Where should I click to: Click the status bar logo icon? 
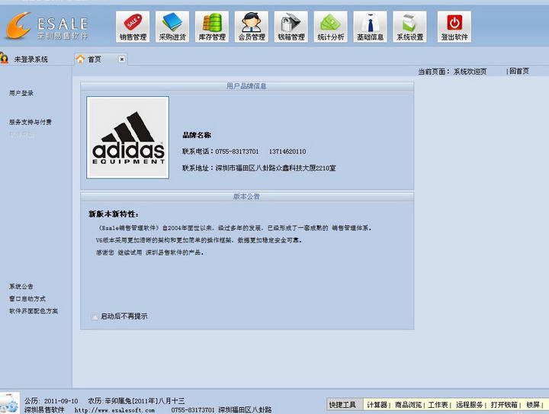tap(9, 403)
